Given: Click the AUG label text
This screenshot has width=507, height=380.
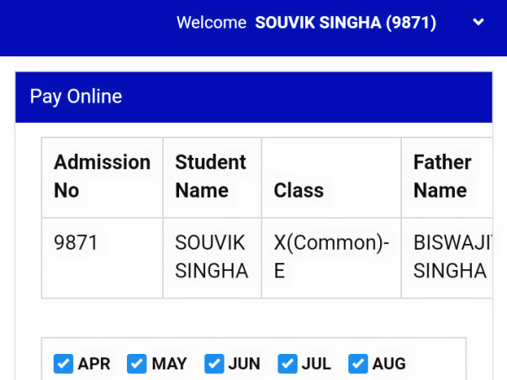Looking at the screenshot, I should pyautogui.click(x=389, y=364).
